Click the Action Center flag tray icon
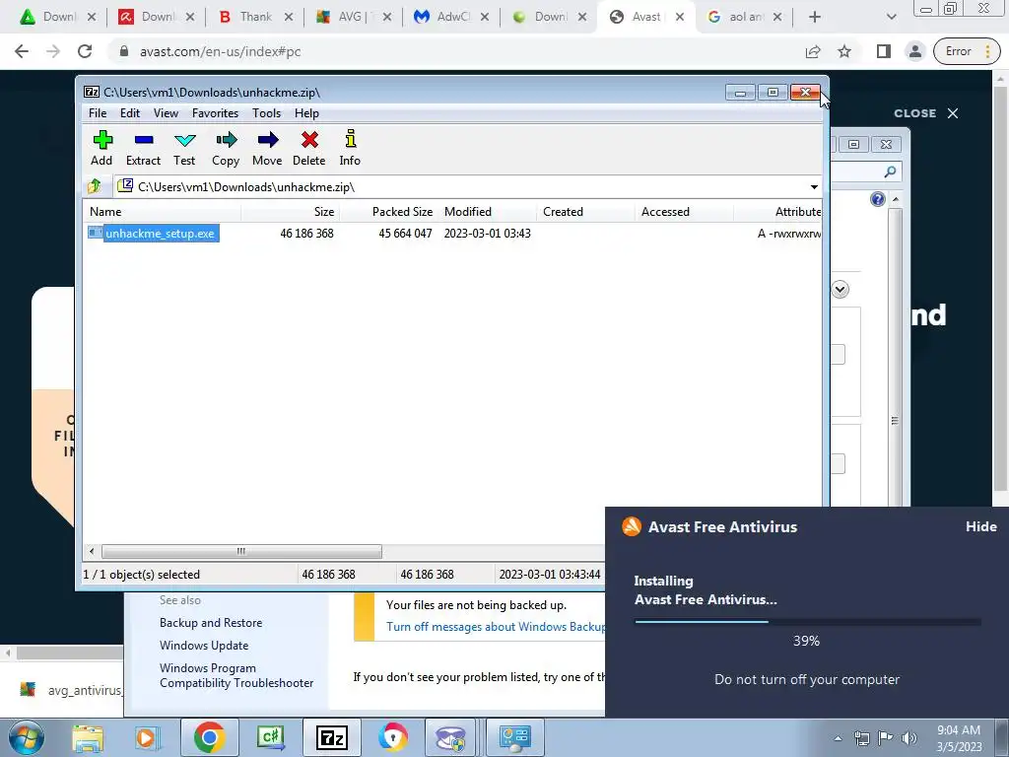 click(x=886, y=737)
